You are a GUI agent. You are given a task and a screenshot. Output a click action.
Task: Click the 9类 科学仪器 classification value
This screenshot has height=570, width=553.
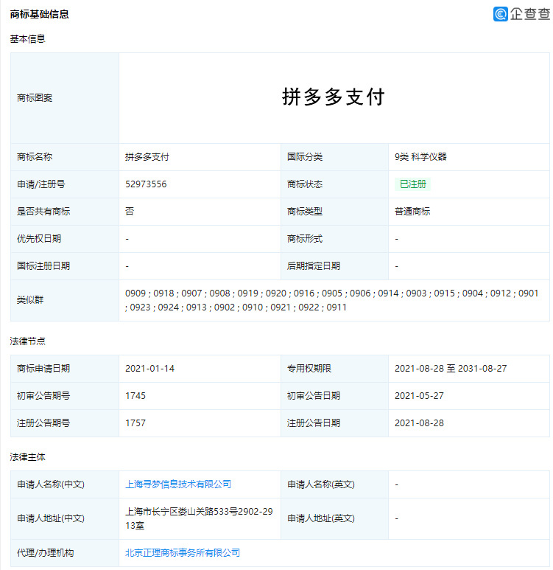click(420, 157)
